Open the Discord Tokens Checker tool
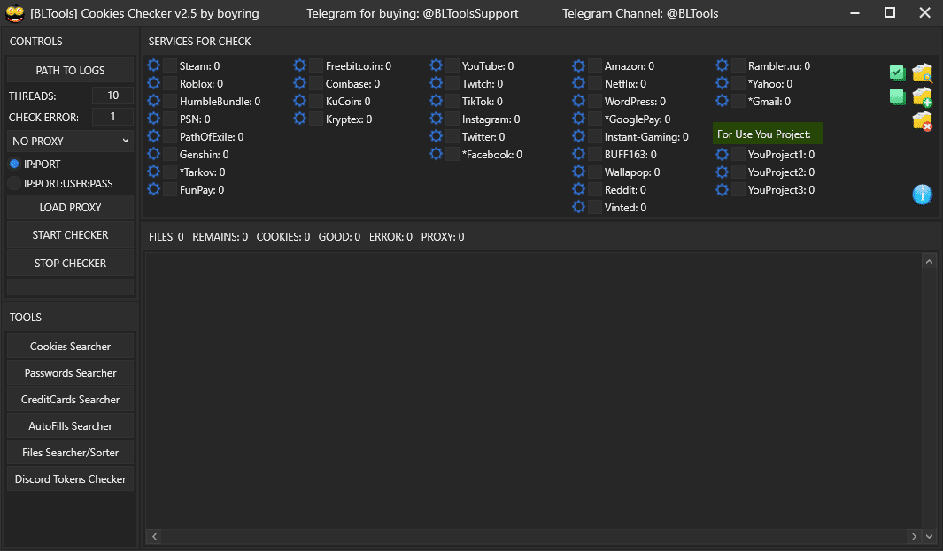943x551 pixels. [x=70, y=478]
